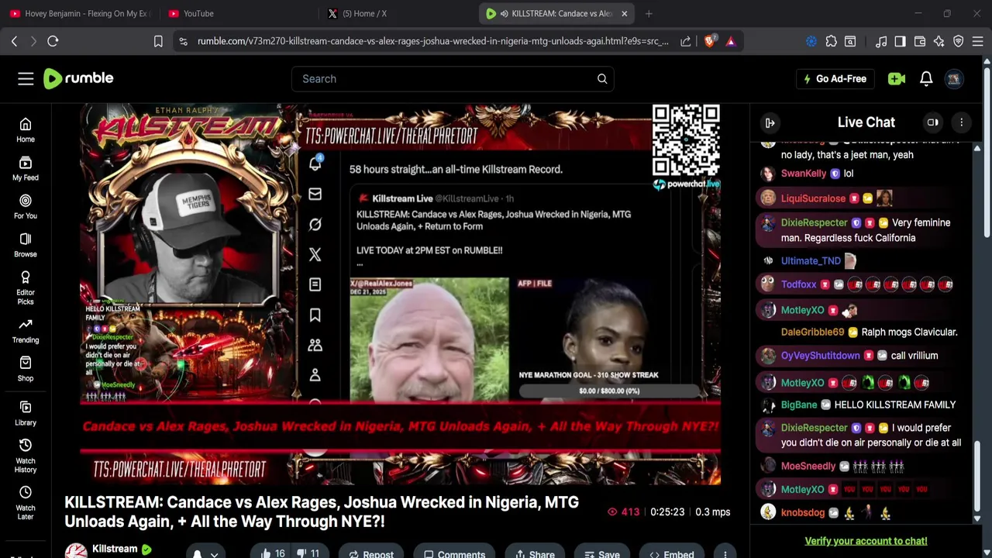
Task: Save the video to playlist
Action: point(601,553)
